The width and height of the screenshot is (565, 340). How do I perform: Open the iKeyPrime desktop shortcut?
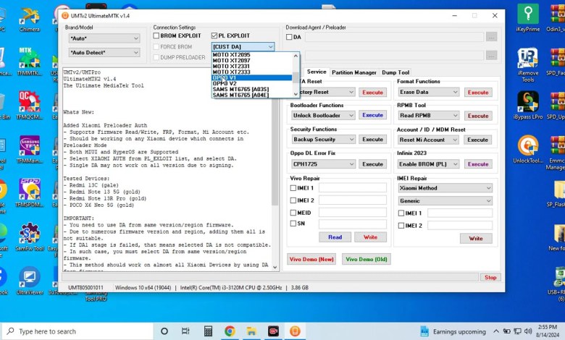click(528, 16)
